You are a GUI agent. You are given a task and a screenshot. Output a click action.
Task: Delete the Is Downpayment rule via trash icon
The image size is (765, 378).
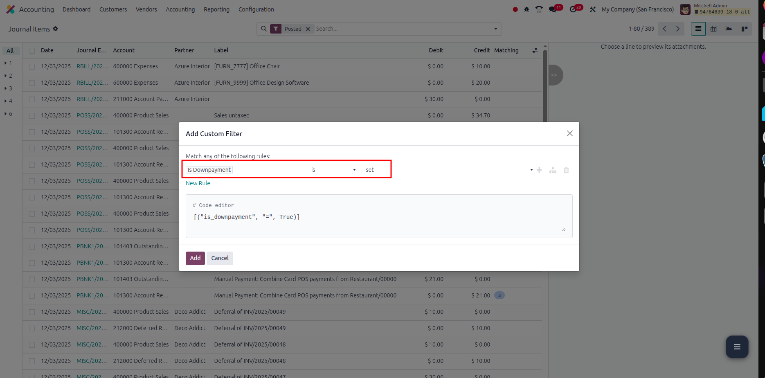566,170
